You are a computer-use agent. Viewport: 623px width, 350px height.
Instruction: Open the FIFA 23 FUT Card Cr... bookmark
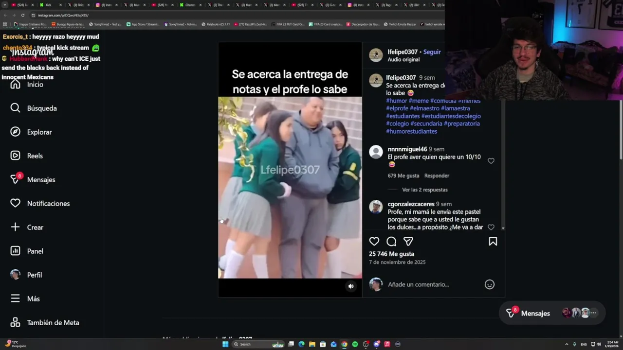tap(287, 24)
